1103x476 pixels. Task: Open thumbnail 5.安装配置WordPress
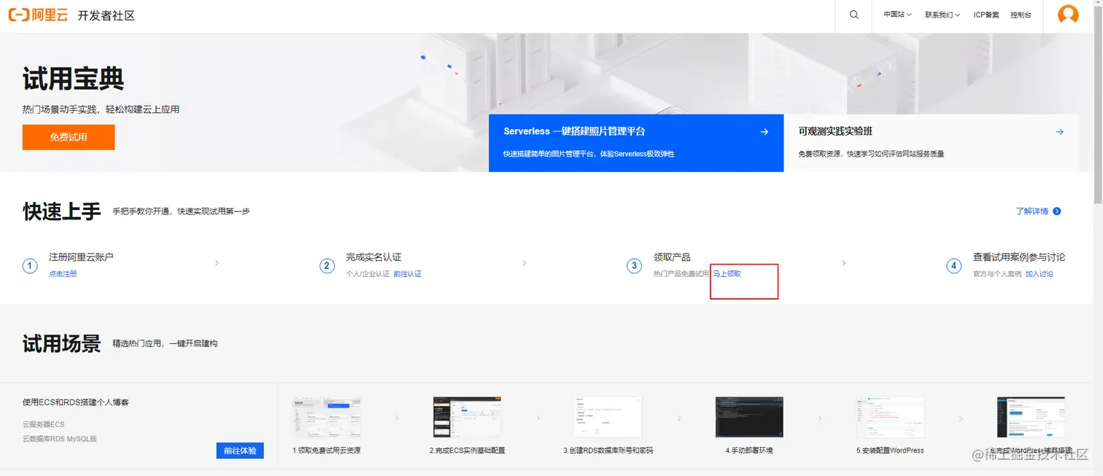tap(890, 417)
